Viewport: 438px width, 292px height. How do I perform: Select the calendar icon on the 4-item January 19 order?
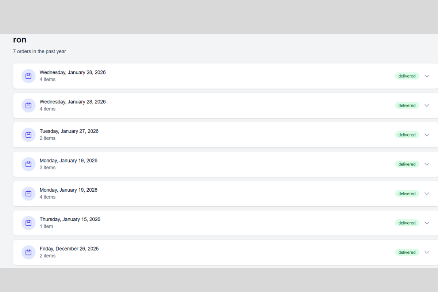point(28,193)
